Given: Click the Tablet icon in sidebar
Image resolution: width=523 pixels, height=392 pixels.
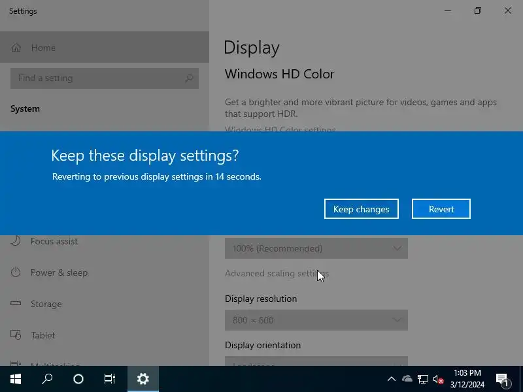Looking at the screenshot, I should click(16, 335).
